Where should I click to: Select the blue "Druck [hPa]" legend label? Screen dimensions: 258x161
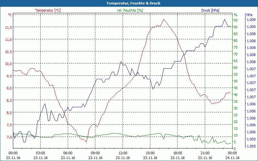pyautogui.click(x=210, y=10)
